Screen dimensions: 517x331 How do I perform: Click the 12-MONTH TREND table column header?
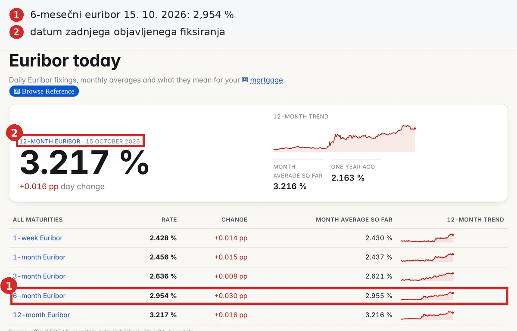click(x=476, y=220)
